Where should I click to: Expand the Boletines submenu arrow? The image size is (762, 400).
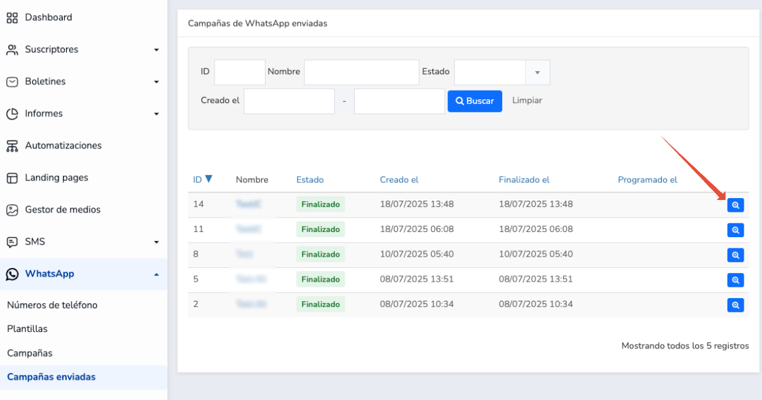click(157, 82)
